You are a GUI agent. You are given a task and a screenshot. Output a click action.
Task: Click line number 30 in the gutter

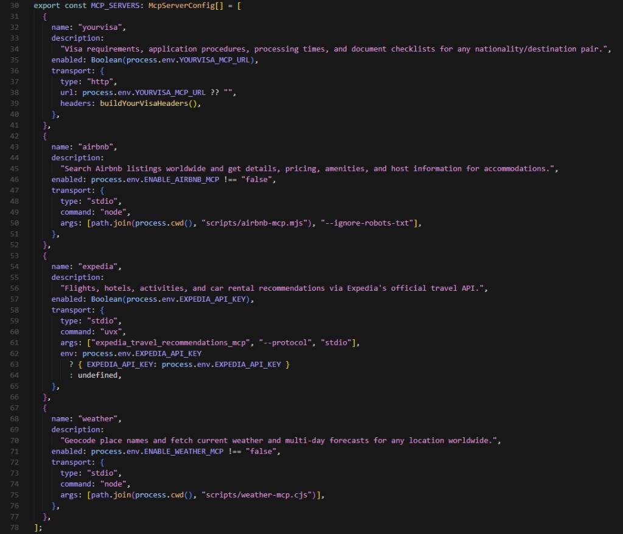click(x=15, y=5)
